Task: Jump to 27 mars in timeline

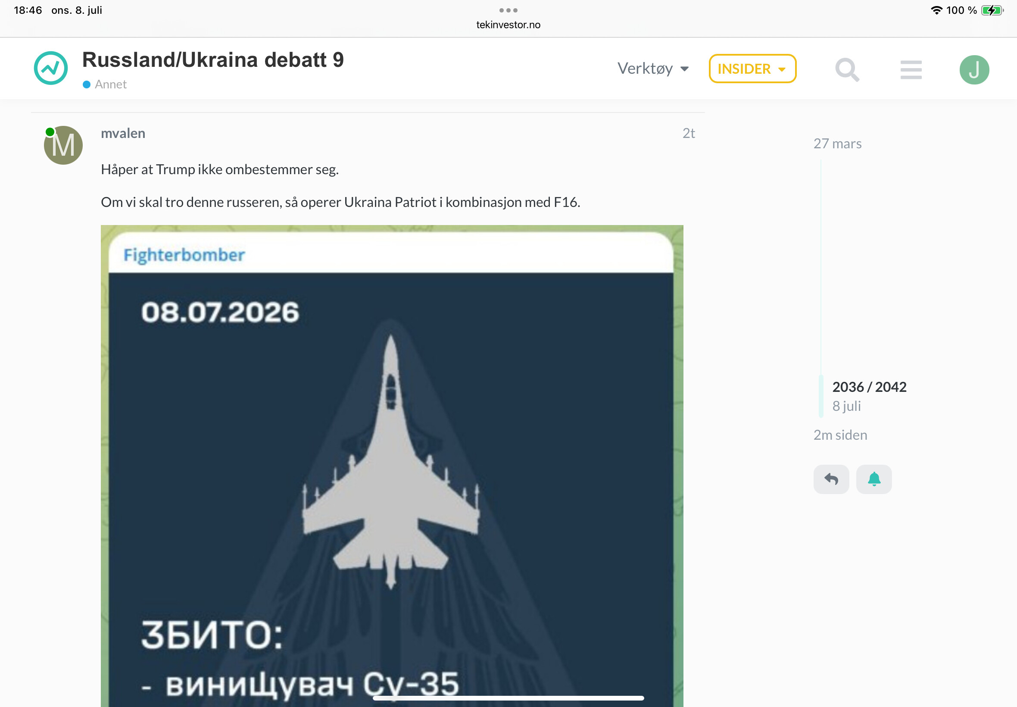Action: [x=837, y=144]
